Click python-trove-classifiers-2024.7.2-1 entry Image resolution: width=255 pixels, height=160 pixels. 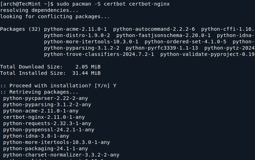coord(101,54)
